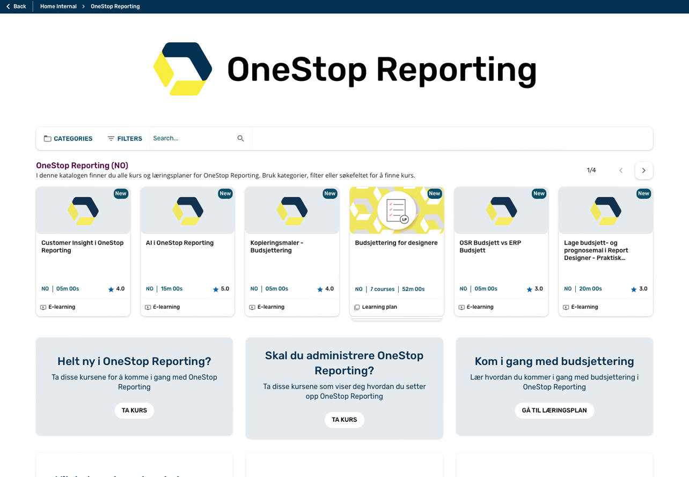Click the Back arrow icon
The width and height of the screenshot is (689, 477).
pos(8,6)
